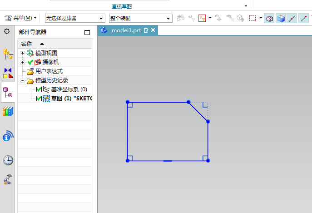Viewport: 312px width, 213px height.
Task: Maximize the 部件导航器 panel
Action: [87, 32]
